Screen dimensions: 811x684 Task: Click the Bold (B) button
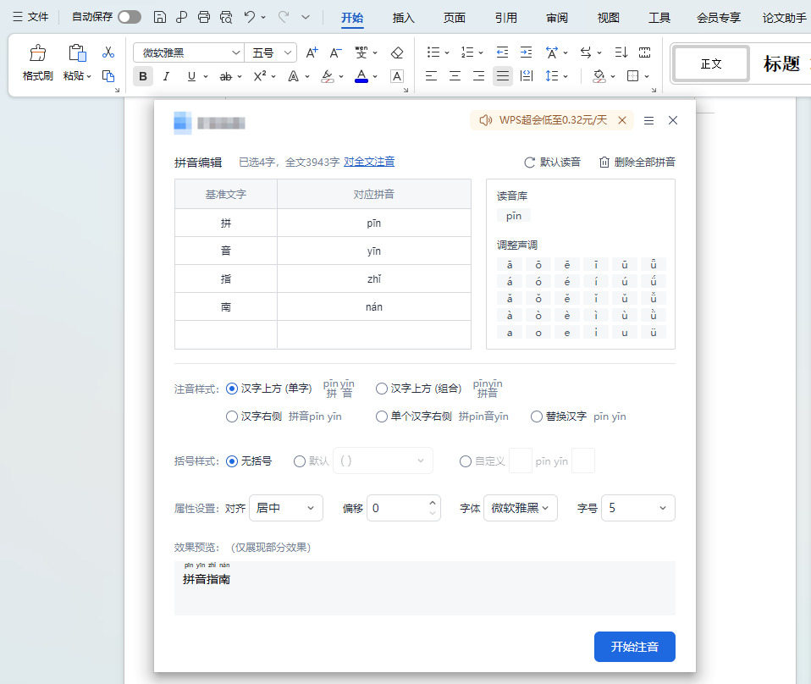pos(143,76)
